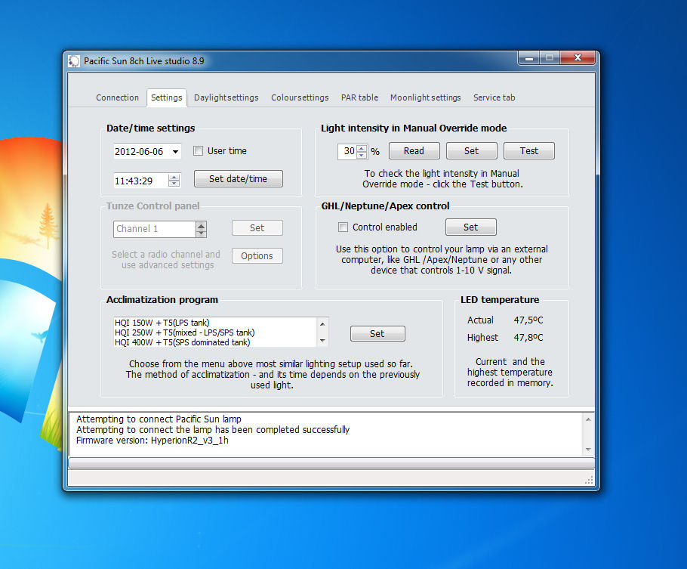Click the Tunze Channel 1 field
The width and height of the screenshot is (687, 569).
[x=154, y=229]
